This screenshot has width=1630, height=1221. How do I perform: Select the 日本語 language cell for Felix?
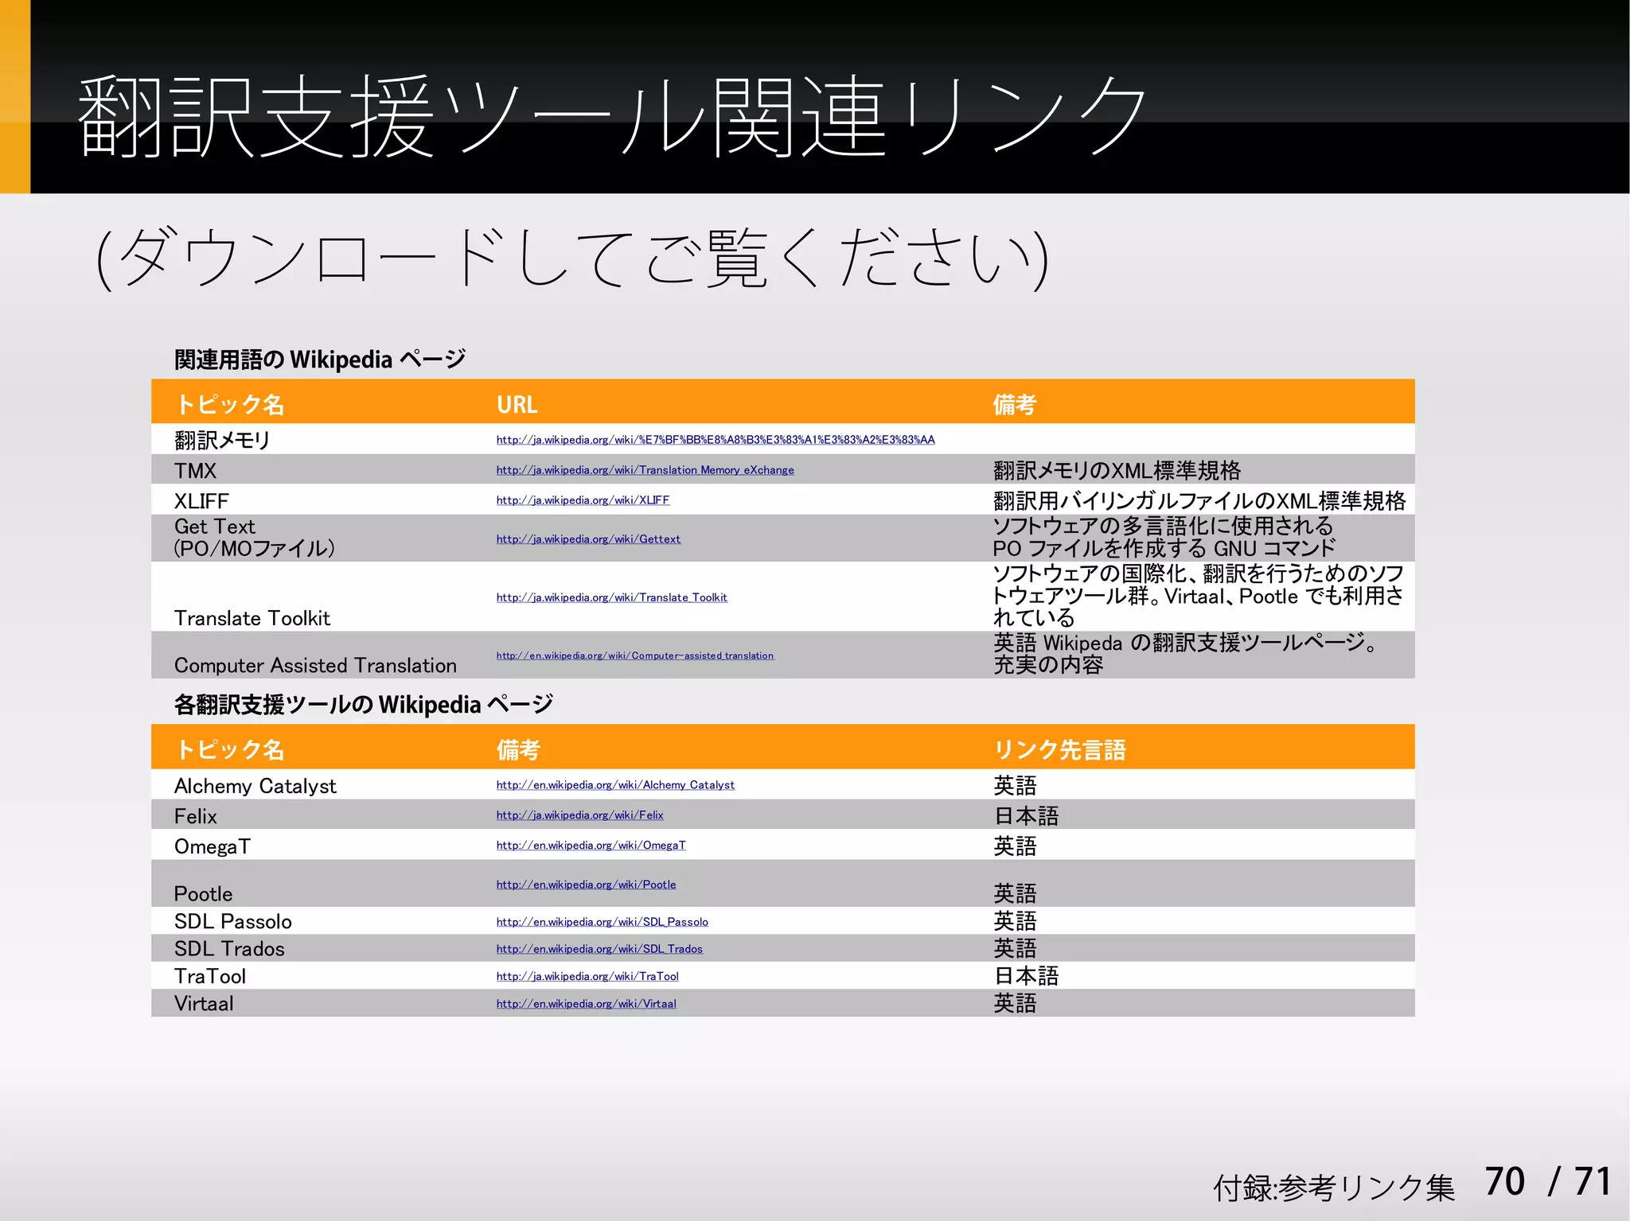[x=1026, y=816]
